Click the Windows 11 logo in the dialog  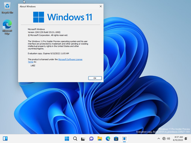click(63, 17)
